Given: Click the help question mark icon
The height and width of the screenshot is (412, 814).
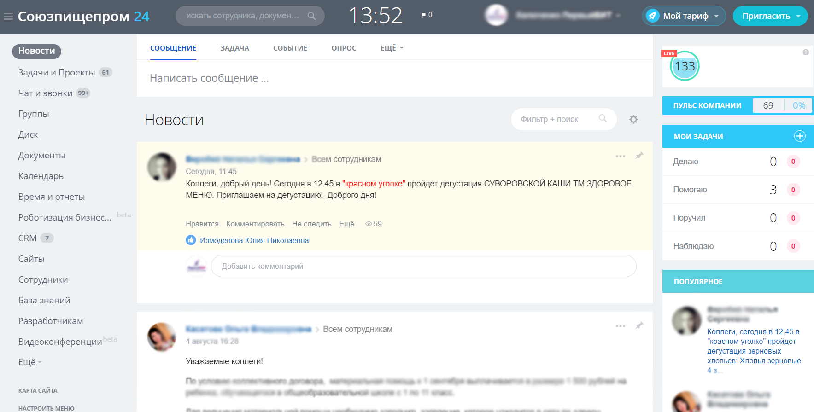Looking at the screenshot, I should (x=806, y=52).
